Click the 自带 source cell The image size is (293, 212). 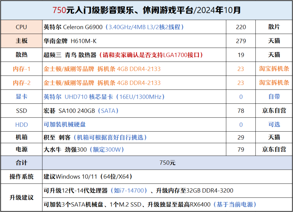(x=274, y=97)
